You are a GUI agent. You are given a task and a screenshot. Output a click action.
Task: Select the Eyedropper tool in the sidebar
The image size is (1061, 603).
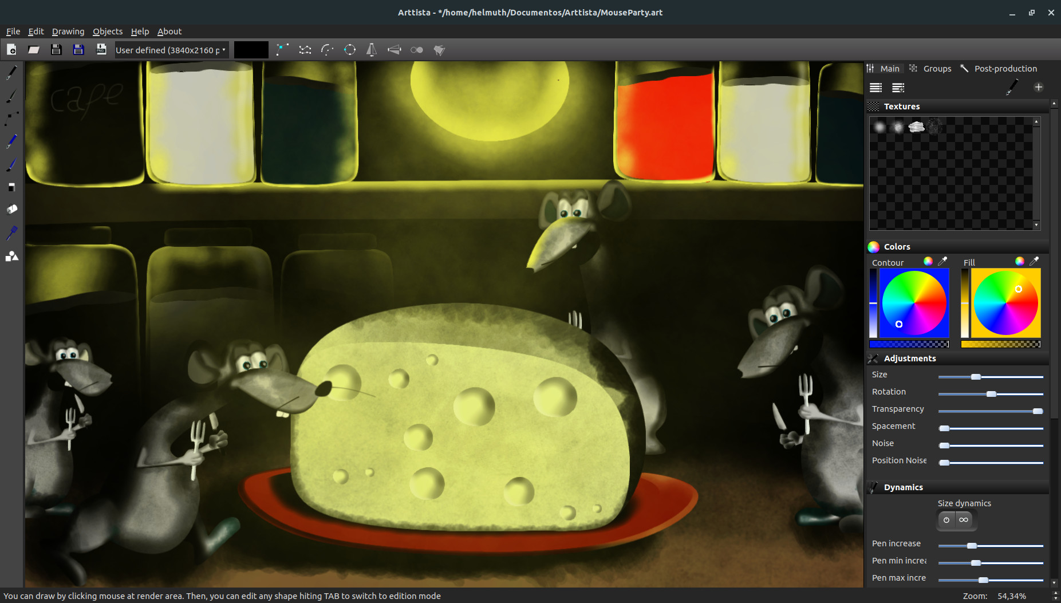[10, 232]
